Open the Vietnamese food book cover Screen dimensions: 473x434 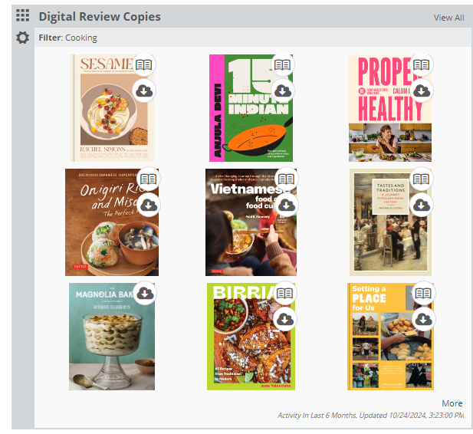point(251,222)
